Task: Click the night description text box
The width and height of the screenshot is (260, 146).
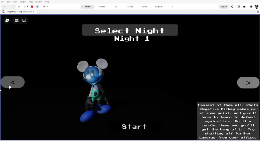Action: tap(228, 121)
